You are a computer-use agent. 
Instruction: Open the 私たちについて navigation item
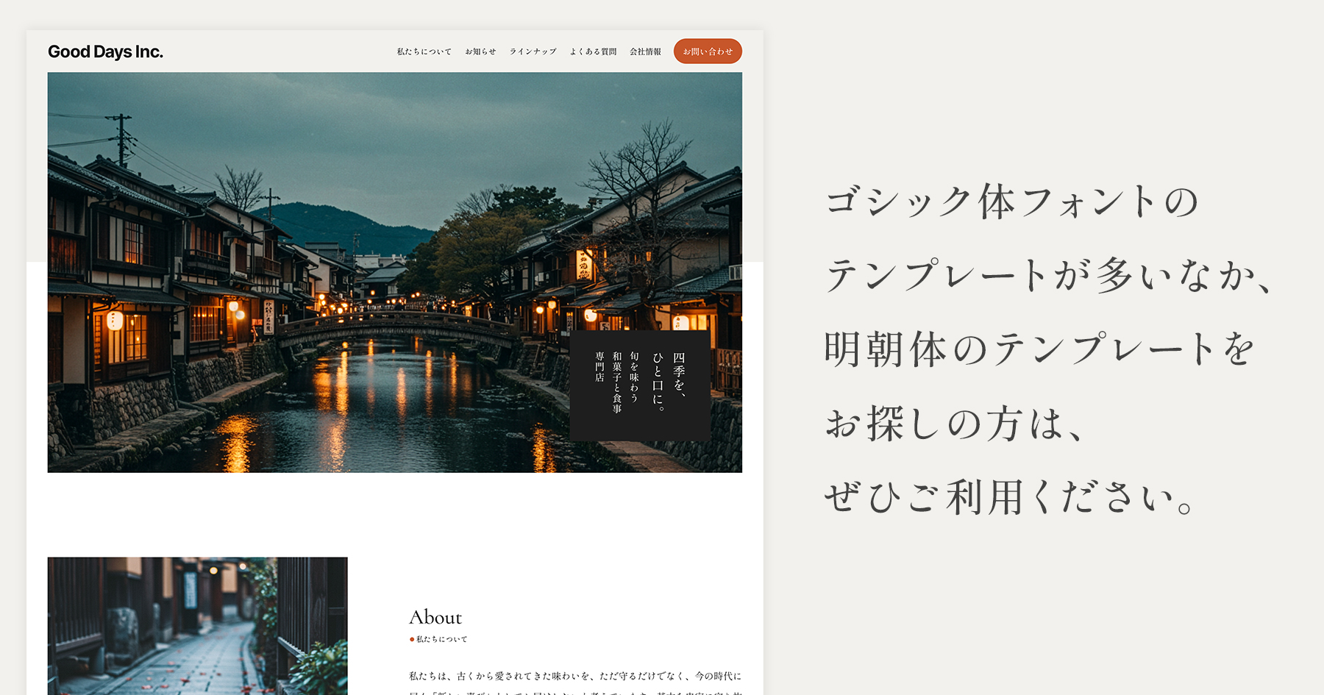click(x=423, y=51)
